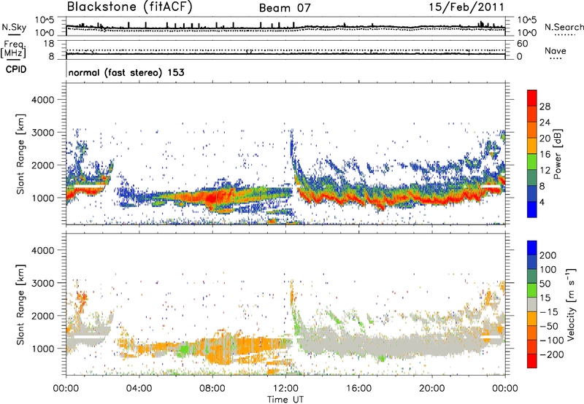Click the "12:00" time tick label
Image resolution: width=584 pixels, height=404 pixels.
(285, 389)
